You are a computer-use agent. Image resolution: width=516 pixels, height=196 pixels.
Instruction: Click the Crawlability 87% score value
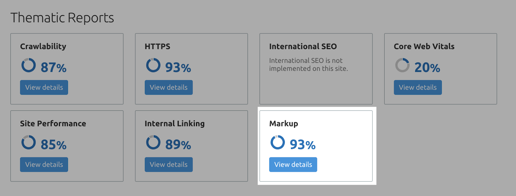[x=54, y=68]
